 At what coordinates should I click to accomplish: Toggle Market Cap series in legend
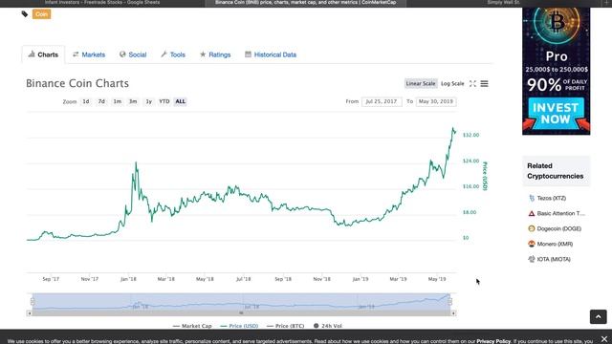point(192,326)
